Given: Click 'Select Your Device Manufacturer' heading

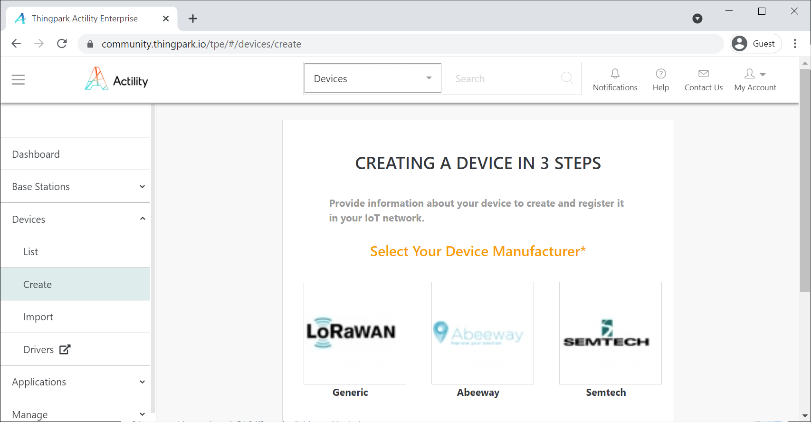Looking at the screenshot, I should pos(478,251).
